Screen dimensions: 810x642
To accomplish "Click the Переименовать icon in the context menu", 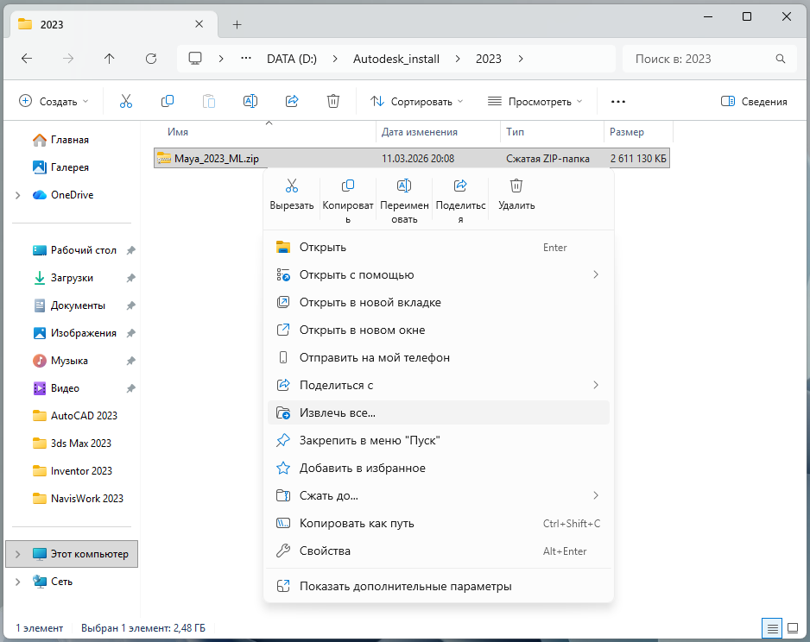I will point(404,186).
